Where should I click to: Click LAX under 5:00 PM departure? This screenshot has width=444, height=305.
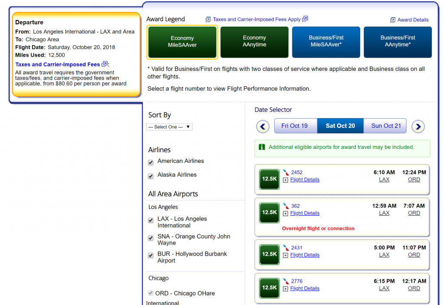pyautogui.click(x=384, y=255)
